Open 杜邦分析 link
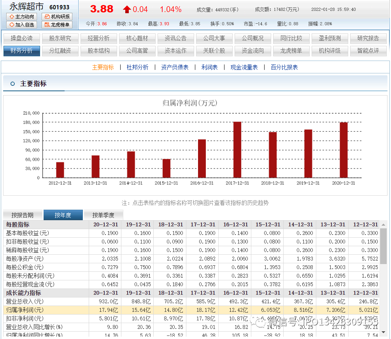This screenshot has width=391, height=339. point(137,67)
